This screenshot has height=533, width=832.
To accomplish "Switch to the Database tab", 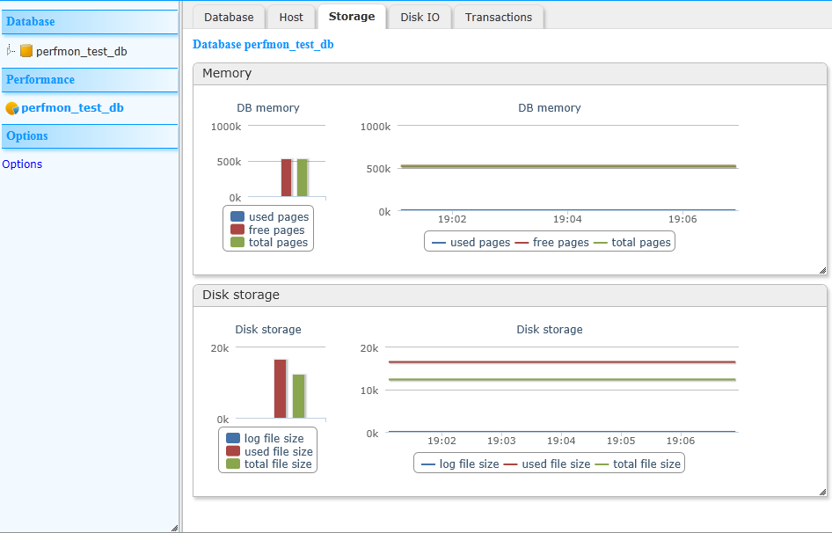I will click(229, 17).
